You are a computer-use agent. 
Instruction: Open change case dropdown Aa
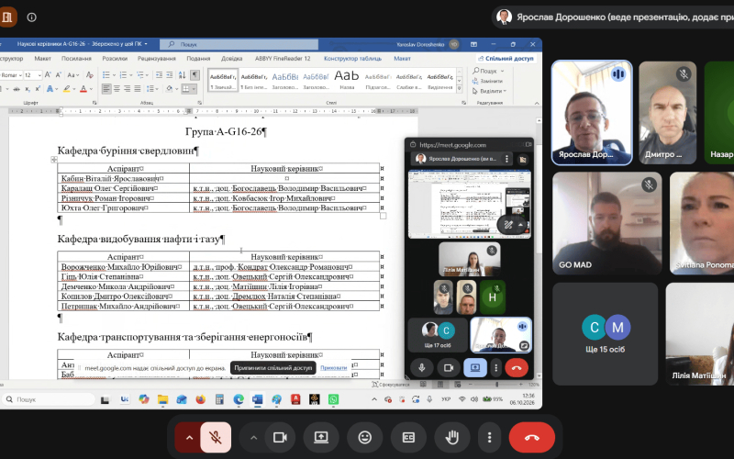tap(72, 75)
